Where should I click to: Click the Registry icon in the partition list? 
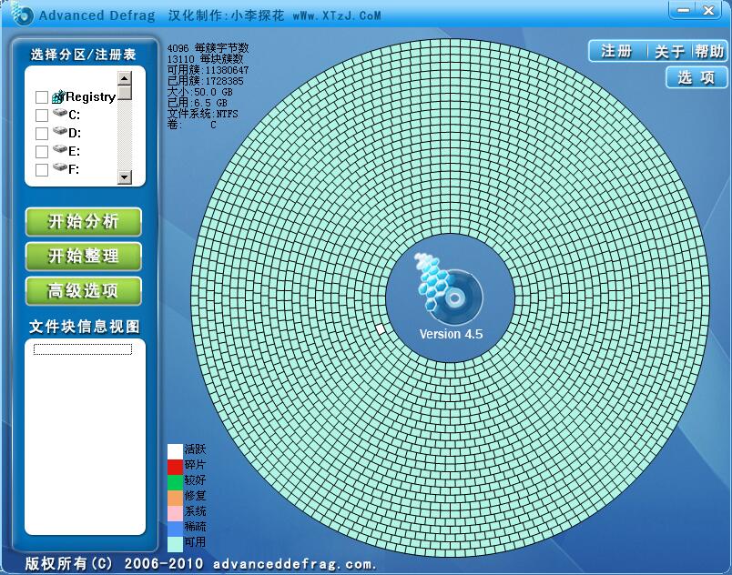click(59, 96)
